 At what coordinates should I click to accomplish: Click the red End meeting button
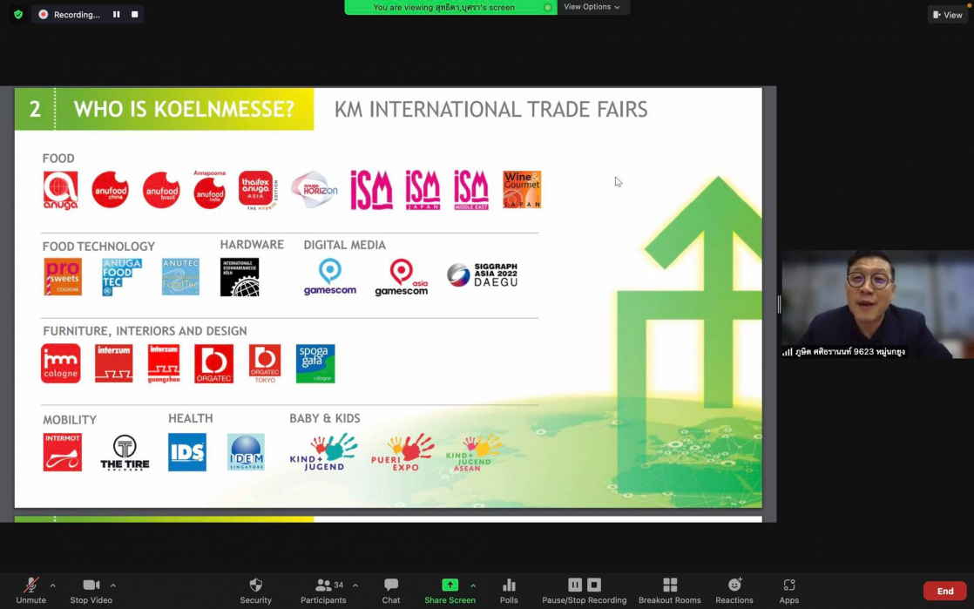point(944,591)
